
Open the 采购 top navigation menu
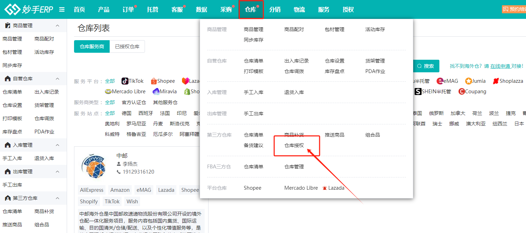point(226,9)
